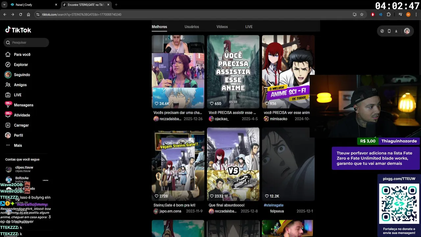Bookmark this page with the star
This screenshot has width=421, height=237.
coord(362,14)
